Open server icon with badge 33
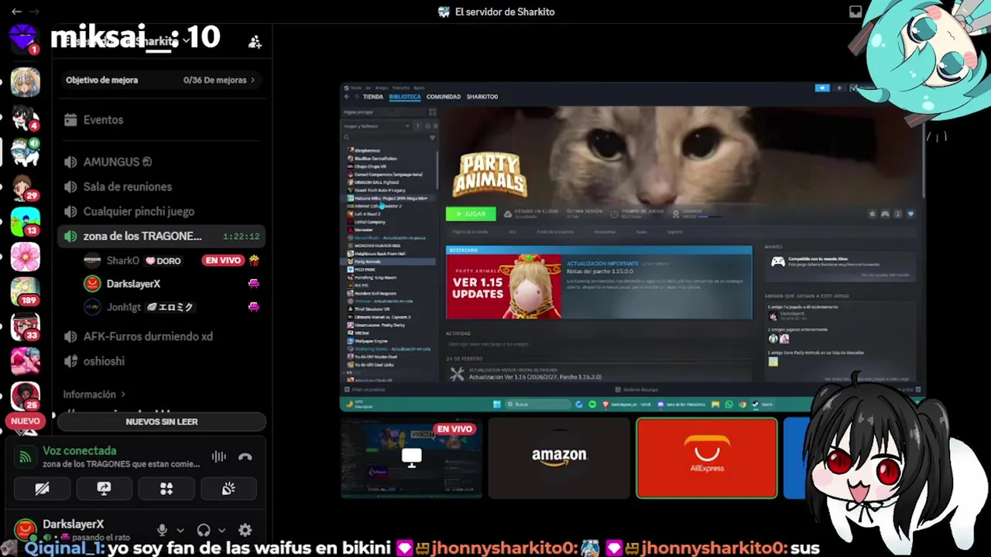The image size is (991, 557). [x=25, y=326]
